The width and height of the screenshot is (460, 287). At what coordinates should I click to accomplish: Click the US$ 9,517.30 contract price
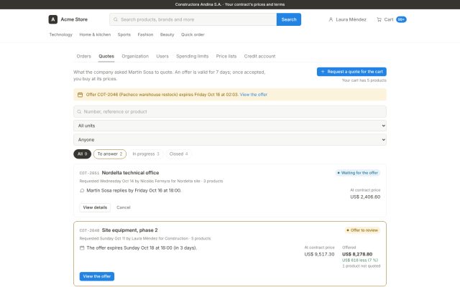319,254
